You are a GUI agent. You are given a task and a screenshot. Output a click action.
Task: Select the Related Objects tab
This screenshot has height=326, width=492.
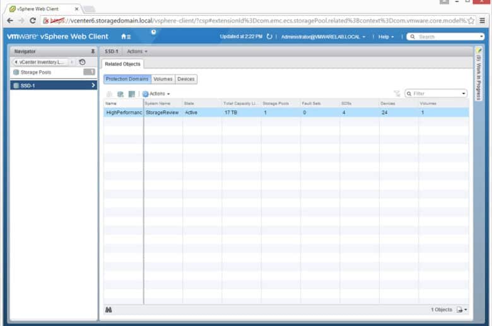122,64
